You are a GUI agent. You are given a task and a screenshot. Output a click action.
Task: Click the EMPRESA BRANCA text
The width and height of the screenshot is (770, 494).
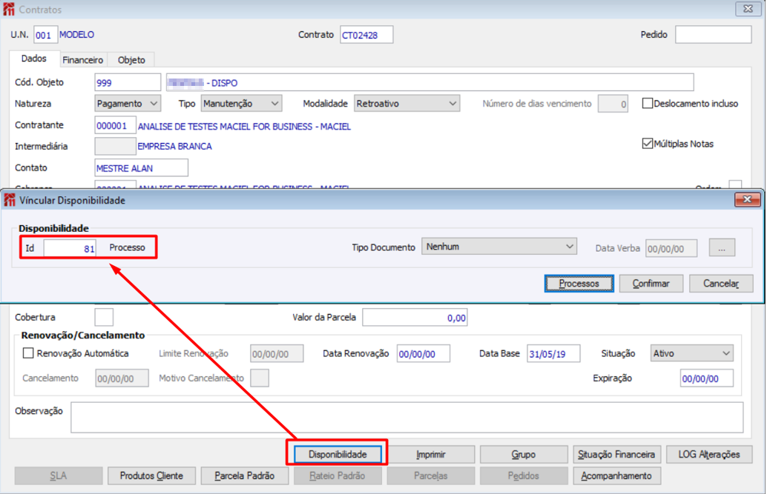tap(174, 146)
